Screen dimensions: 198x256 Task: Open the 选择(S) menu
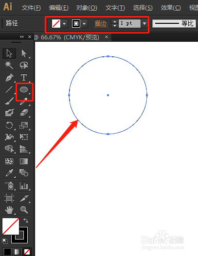[x=143, y=8]
